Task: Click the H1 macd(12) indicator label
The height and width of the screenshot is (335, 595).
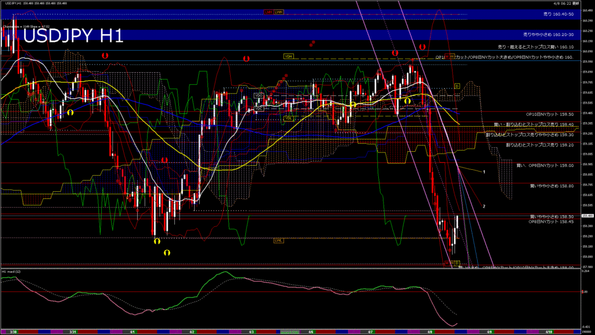Action: (12, 272)
